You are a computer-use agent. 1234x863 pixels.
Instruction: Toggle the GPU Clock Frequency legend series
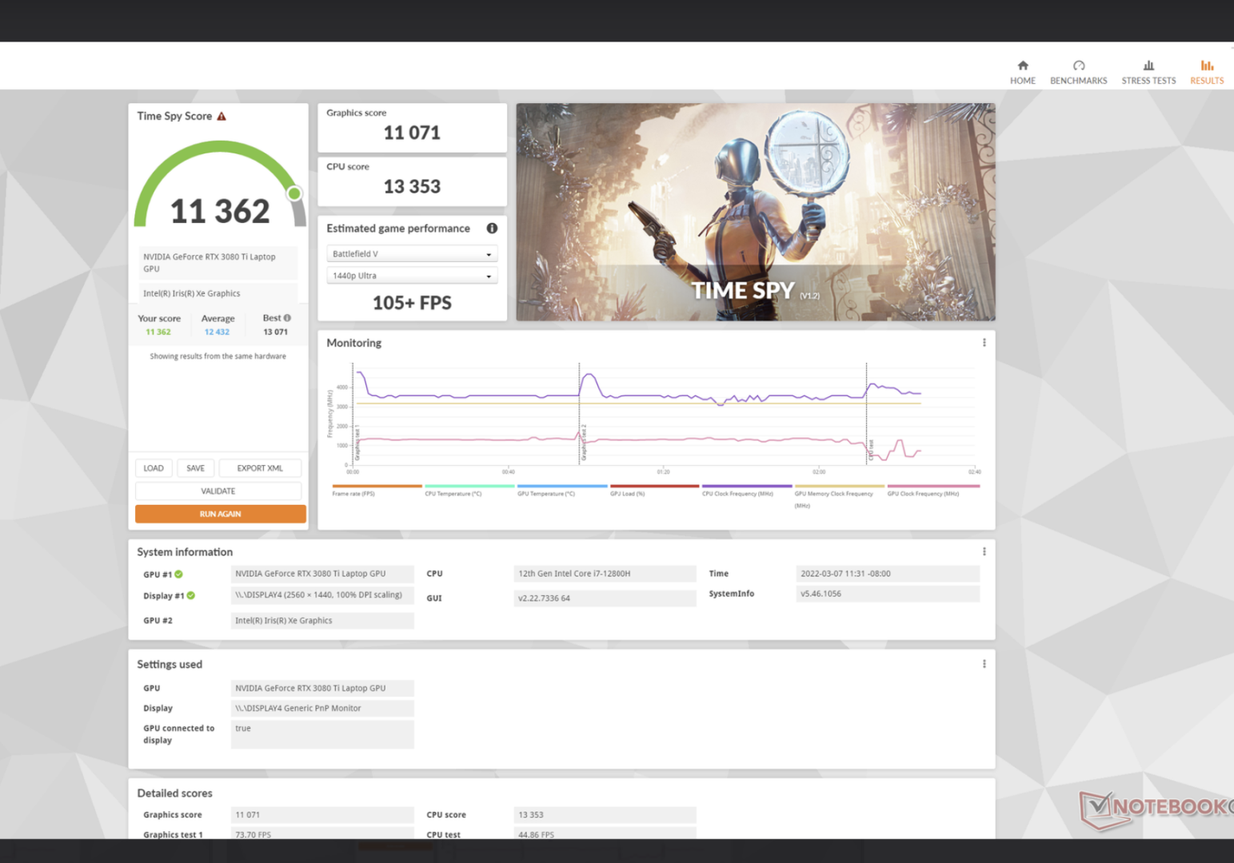(x=933, y=490)
